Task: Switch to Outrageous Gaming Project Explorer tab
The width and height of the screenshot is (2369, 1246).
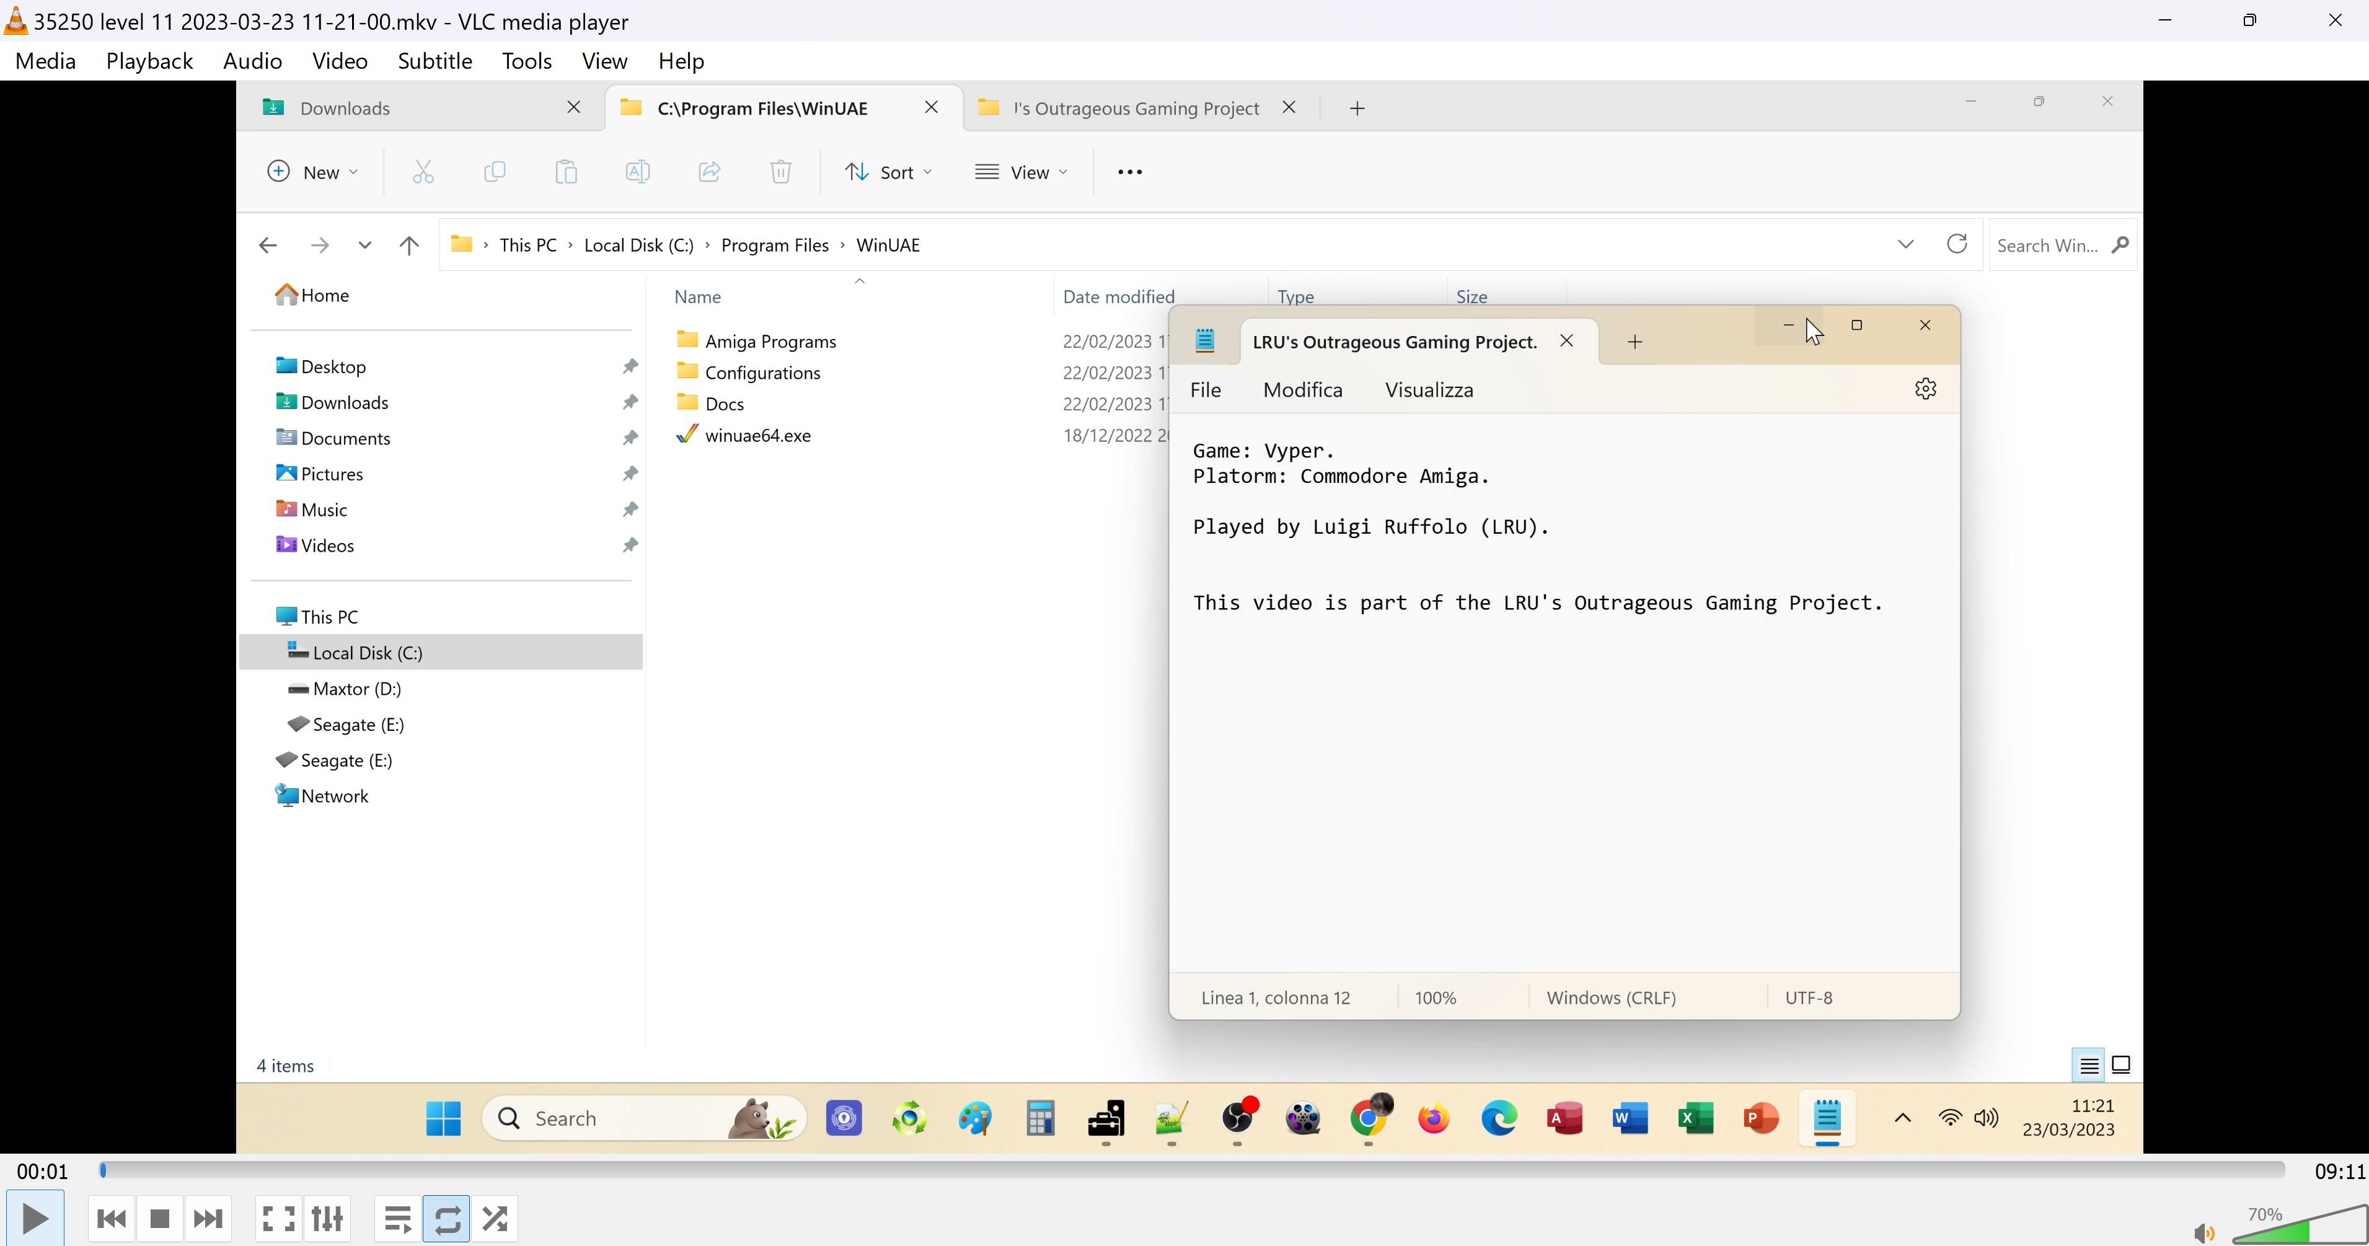Action: pos(1137,108)
